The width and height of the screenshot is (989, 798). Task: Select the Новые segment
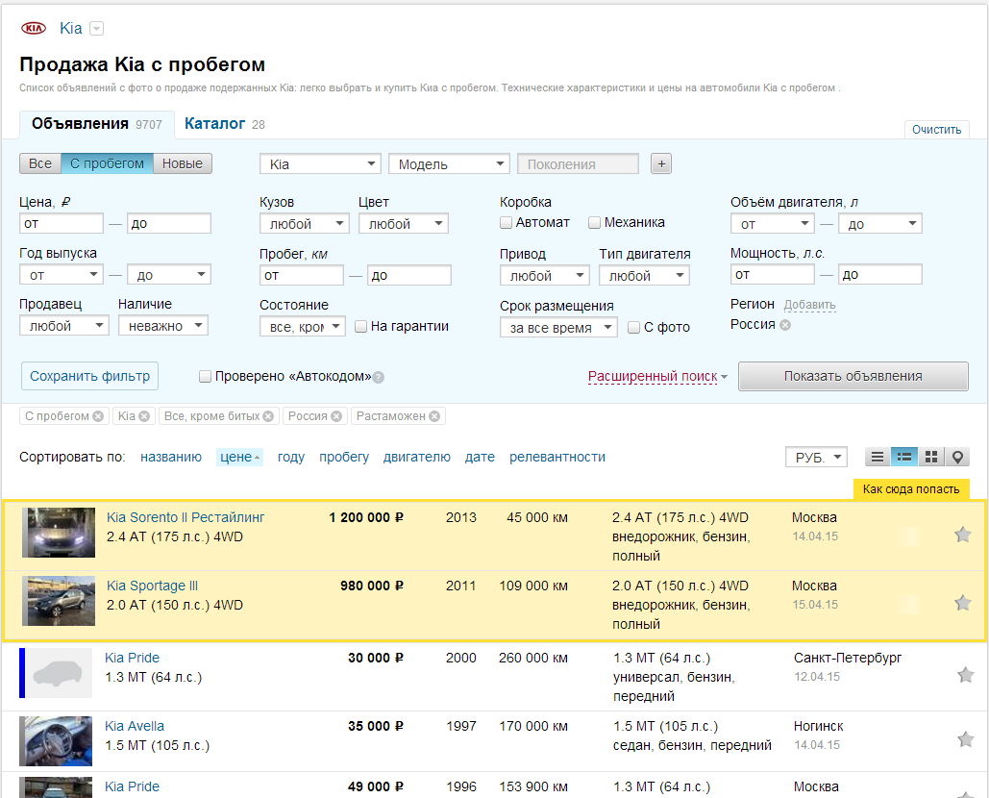point(183,163)
